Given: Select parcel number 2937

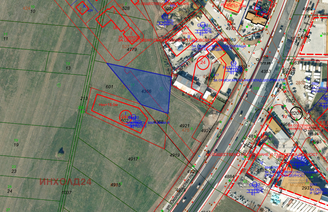Looking at the screenshot, I should coord(307,188).
